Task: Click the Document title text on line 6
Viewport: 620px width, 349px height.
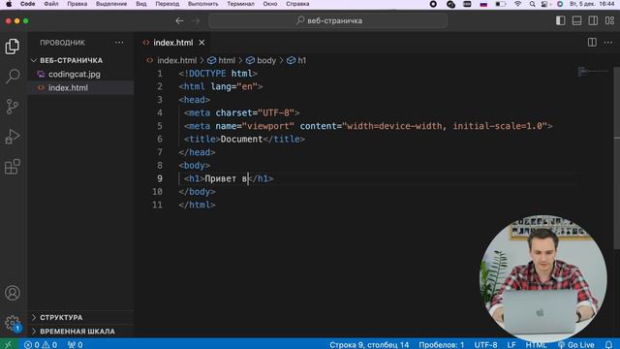Action: 241,139
